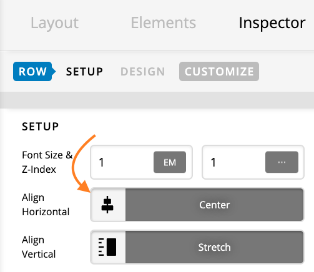Click the SETUP section heading
The width and height of the screenshot is (314, 272).
(41, 127)
